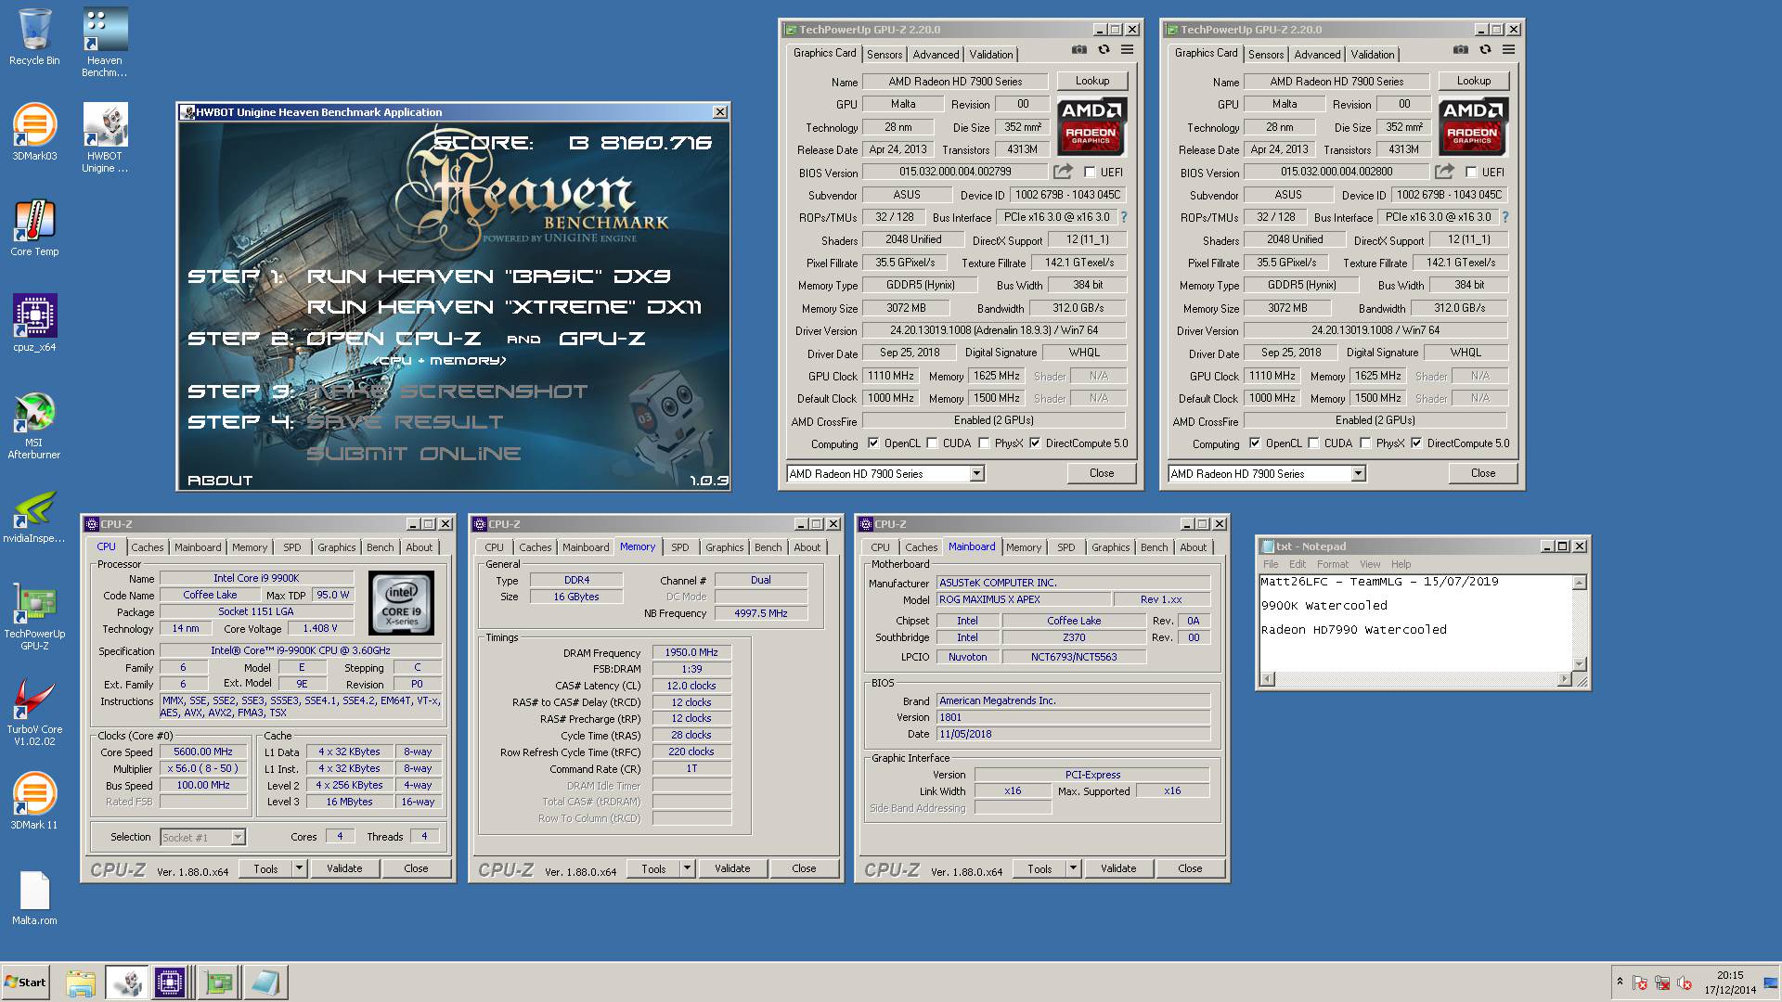Click screenshot camera icon in right GPU-Z window
Screen dimensions: 1782x1002
click(1460, 50)
